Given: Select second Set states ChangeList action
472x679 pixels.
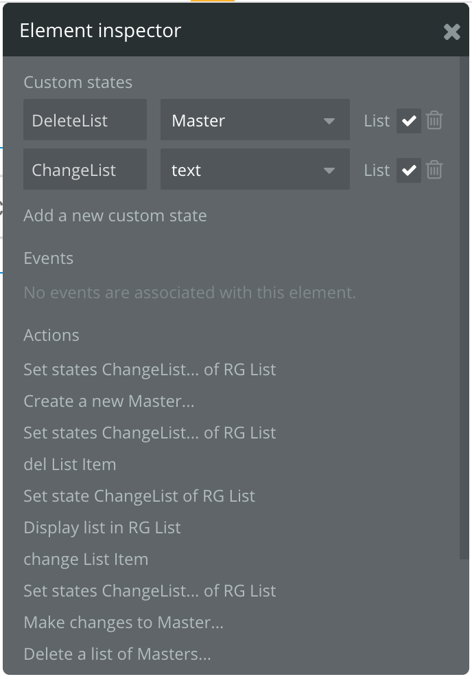Looking at the screenshot, I should (x=150, y=433).
